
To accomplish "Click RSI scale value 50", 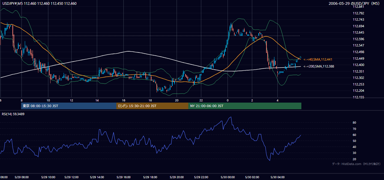I will (x=355, y=141).
